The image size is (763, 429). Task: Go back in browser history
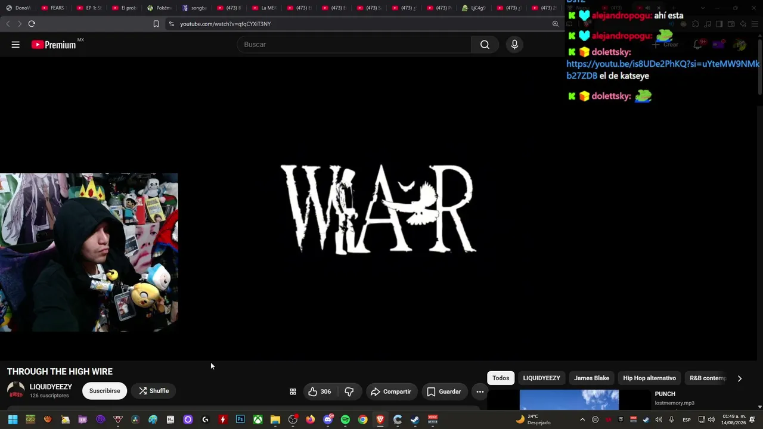(8, 24)
